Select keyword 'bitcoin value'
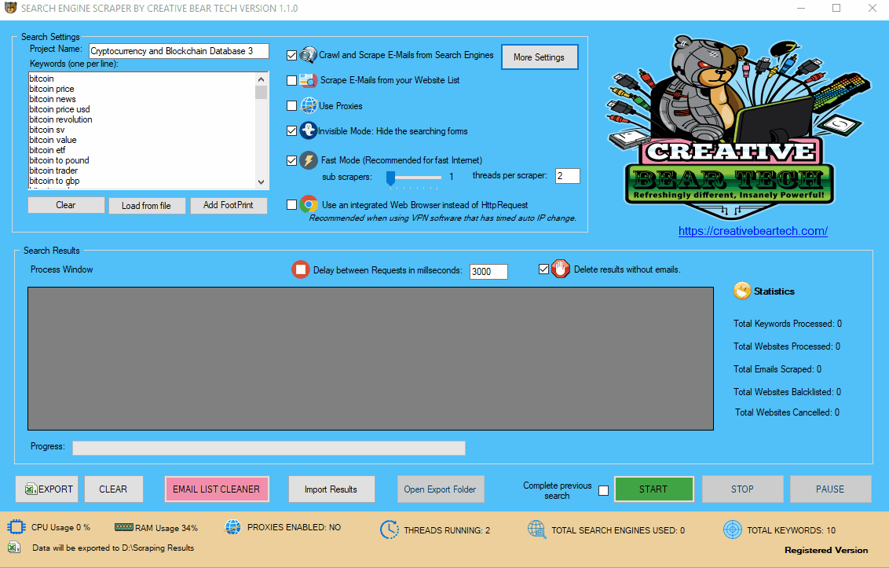This screenshot has height=568, width=889. (x=53, y=140)
